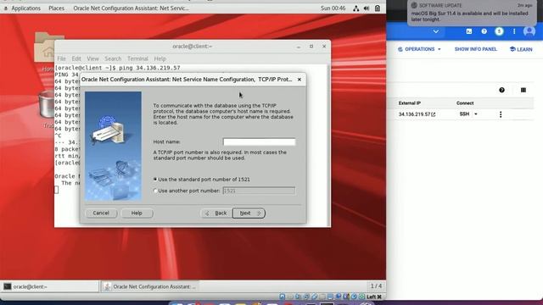
Task: Open the Search menu in the terminal
Action: [x=113, y=58]
